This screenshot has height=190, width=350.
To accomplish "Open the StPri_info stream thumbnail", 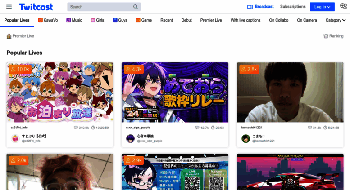I will click(60, 93).
